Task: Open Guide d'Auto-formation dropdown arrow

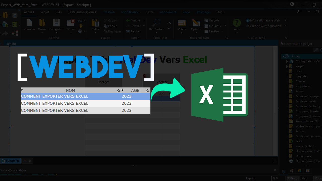Action: [x=285, y=26]
